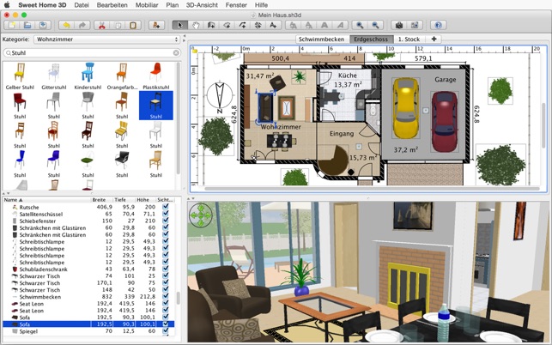
Task: Copy the selected items
Action: [118, 26]
